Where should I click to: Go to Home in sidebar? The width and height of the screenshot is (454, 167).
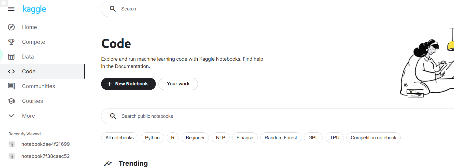click(x=42, y=27)
